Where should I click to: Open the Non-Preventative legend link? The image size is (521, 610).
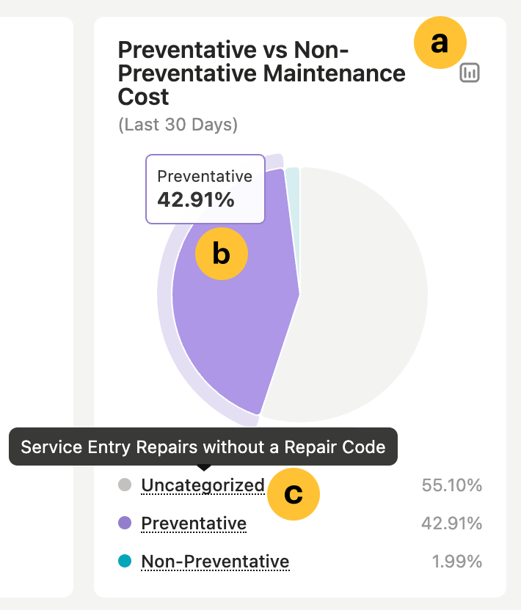click(x=215, y=561)
